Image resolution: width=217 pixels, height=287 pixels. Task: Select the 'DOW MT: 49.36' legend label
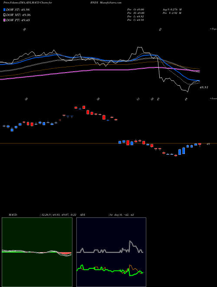[x=19, y=15]
